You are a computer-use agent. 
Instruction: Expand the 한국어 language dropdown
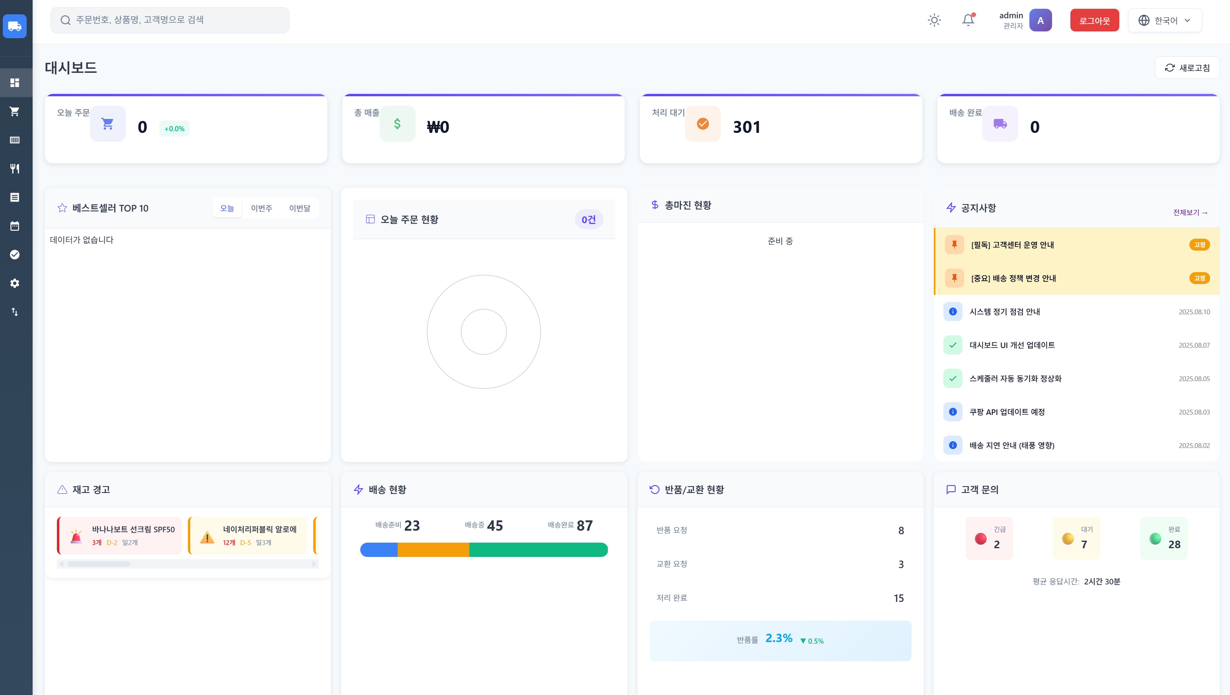click(x=1165, y=21)
